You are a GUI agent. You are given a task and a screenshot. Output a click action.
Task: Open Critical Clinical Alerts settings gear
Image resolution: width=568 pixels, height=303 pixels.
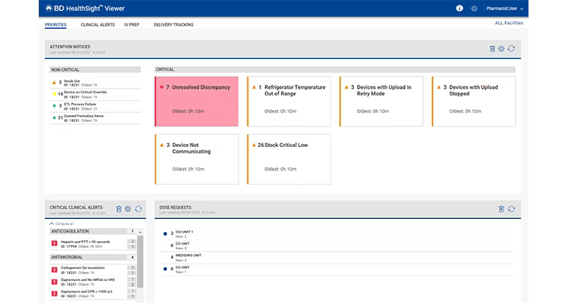128,208
